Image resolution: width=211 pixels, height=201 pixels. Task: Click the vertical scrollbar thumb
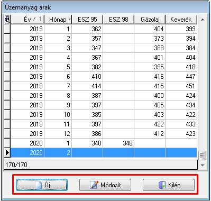click(x=202, y=156)
